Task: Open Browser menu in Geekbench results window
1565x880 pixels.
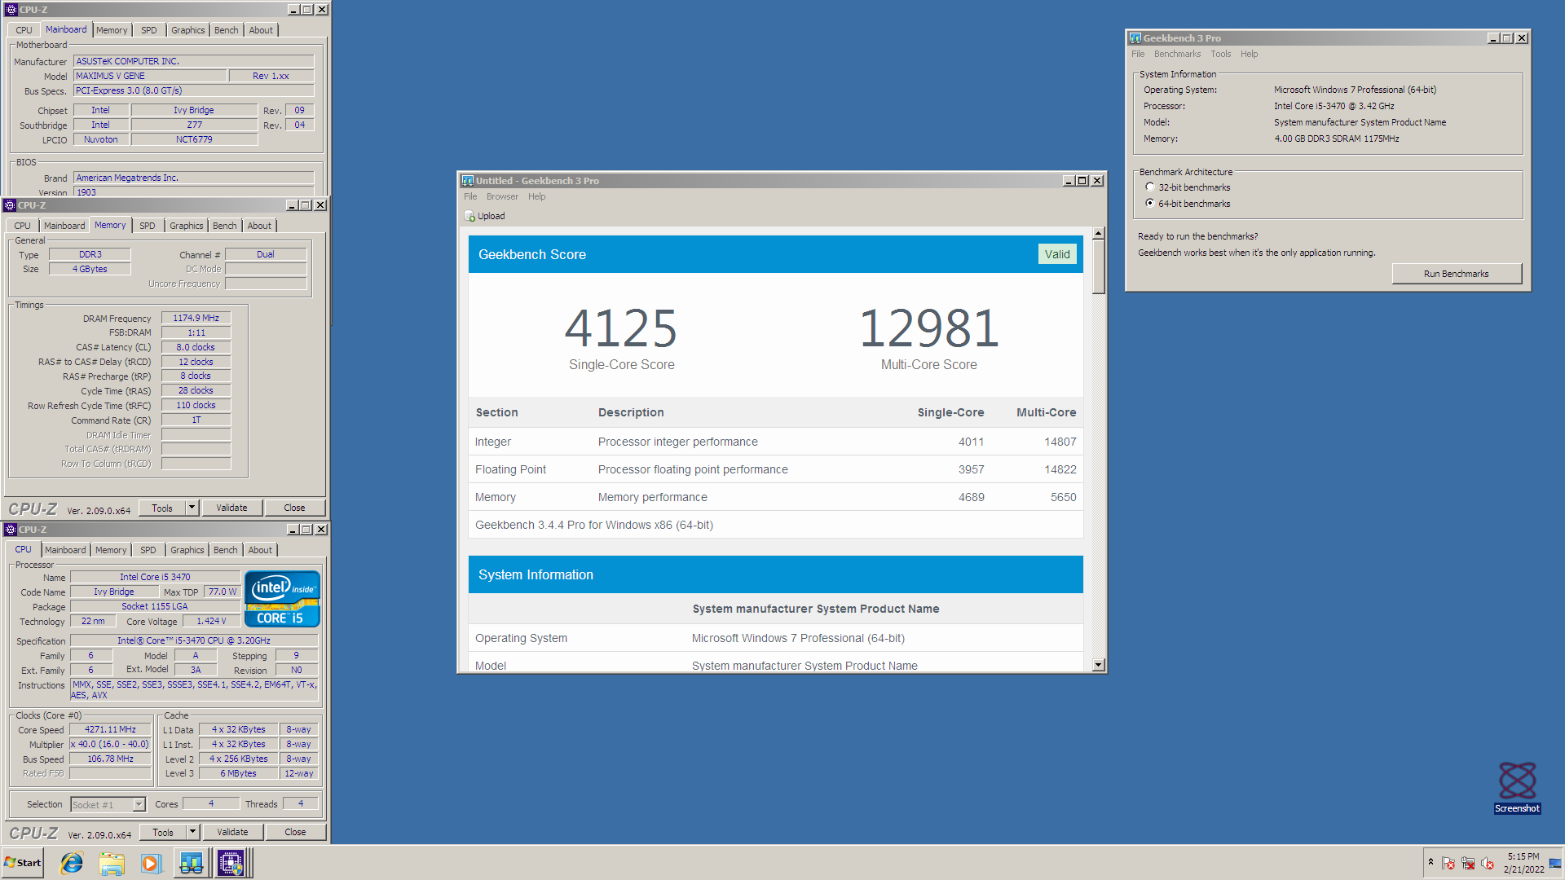Action: 502,196
